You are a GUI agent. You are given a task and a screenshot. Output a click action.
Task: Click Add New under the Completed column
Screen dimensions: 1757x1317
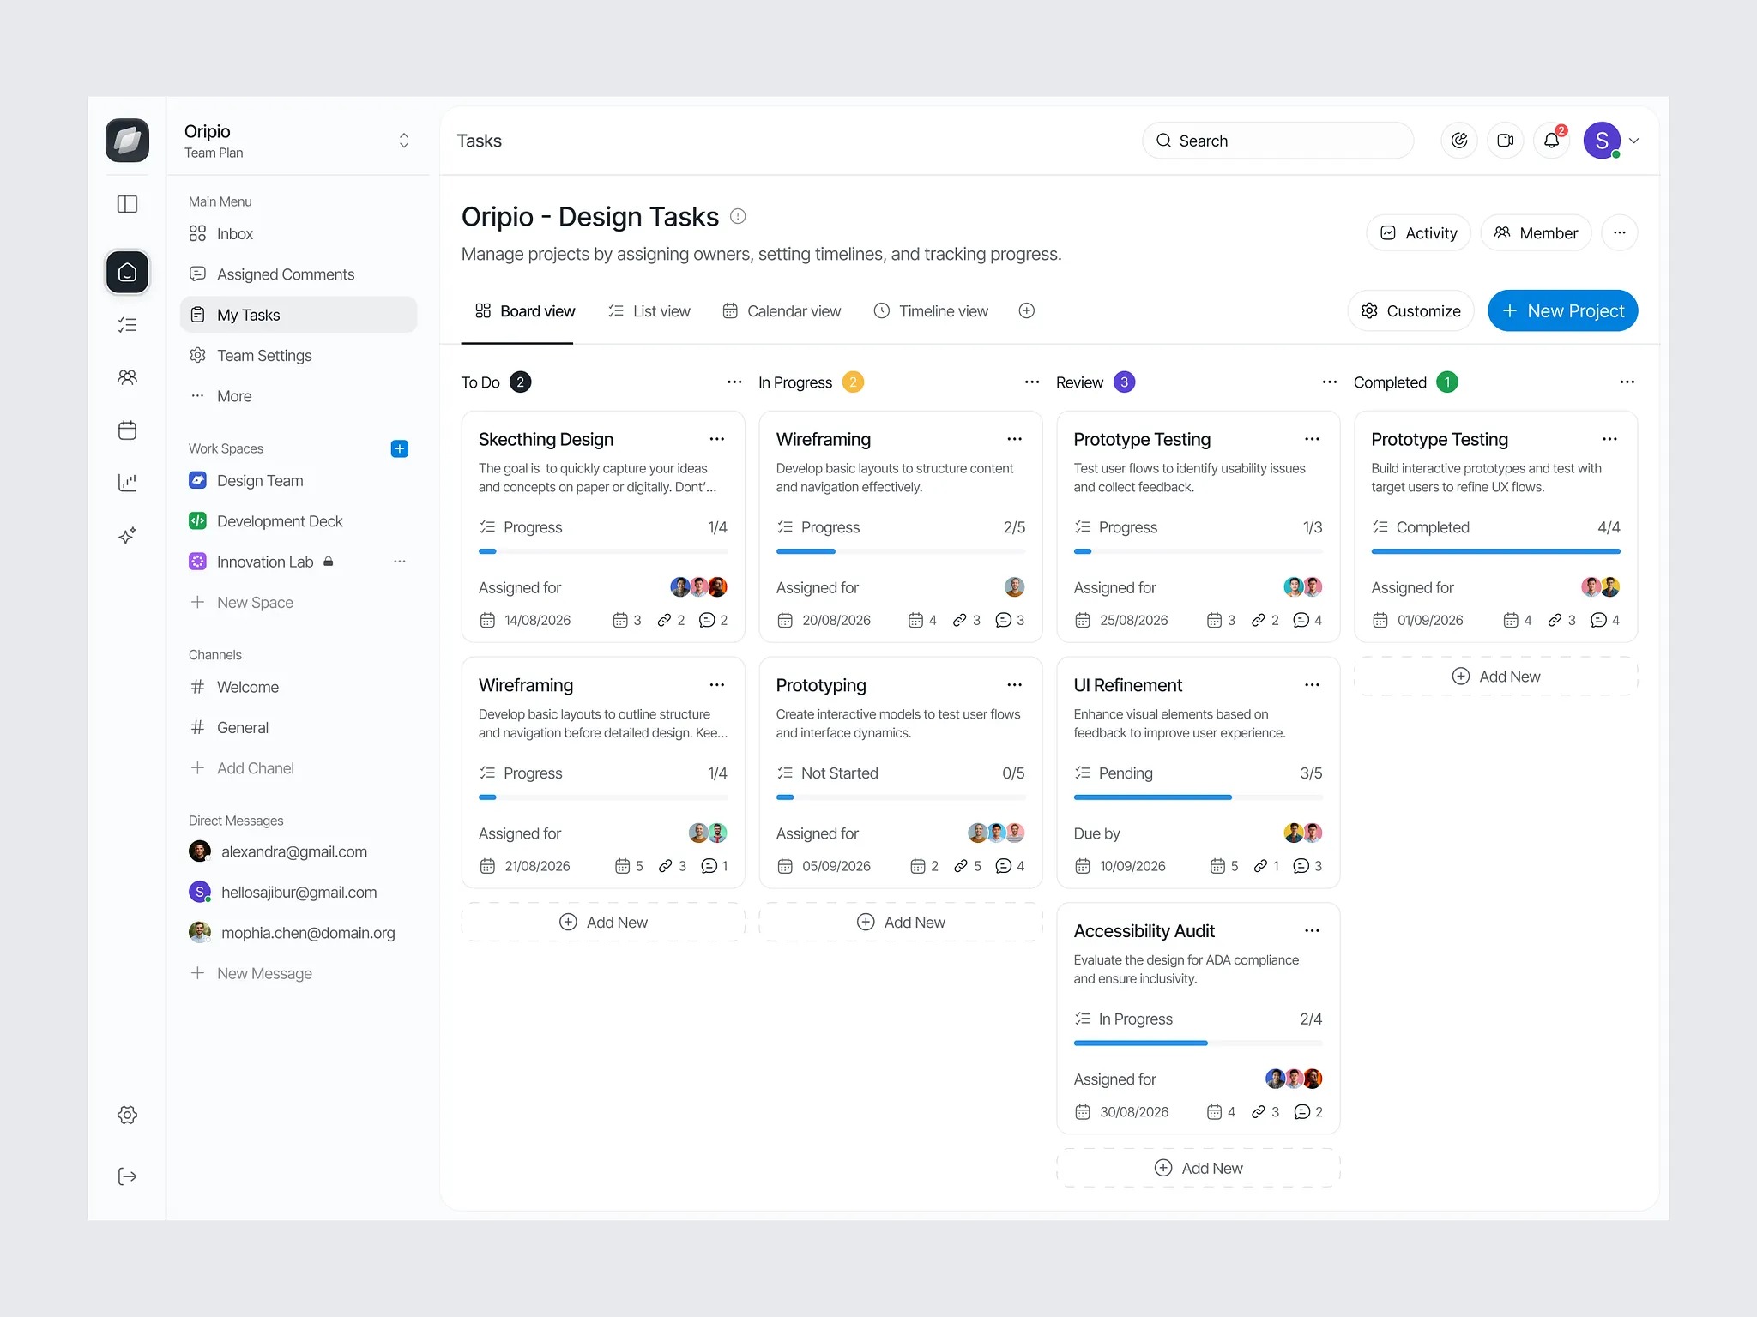pyautogui.click(x=1495, y=677)
